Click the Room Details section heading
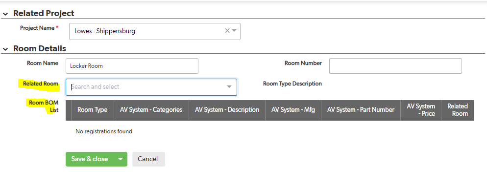 (40, 49)
